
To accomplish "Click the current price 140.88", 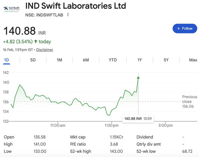I will pos(20,31).
